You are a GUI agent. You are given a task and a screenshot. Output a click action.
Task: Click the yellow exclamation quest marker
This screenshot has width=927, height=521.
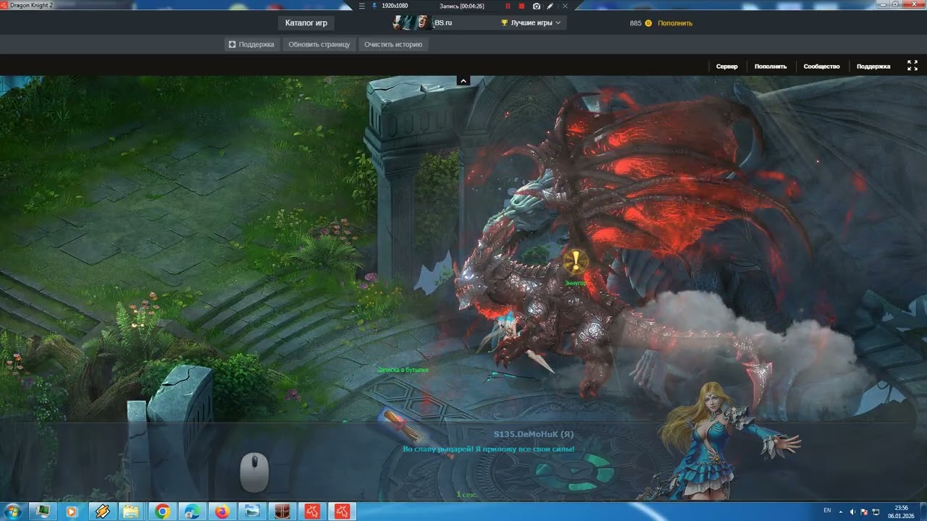(x=576, y=260)
